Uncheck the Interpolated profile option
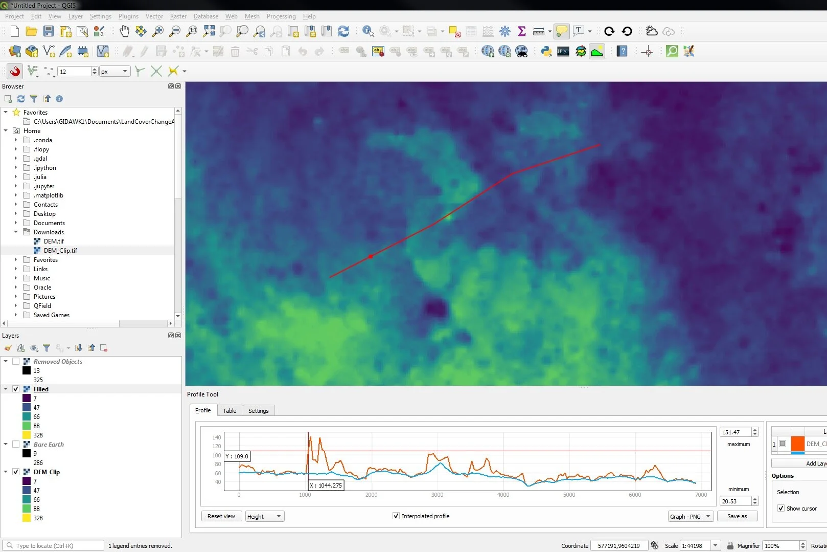Screen dimensions: 827x552 click(x=396, y=516)
